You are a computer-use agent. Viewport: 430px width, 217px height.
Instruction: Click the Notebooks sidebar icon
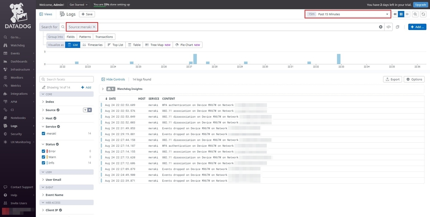[x=5, y=118]
